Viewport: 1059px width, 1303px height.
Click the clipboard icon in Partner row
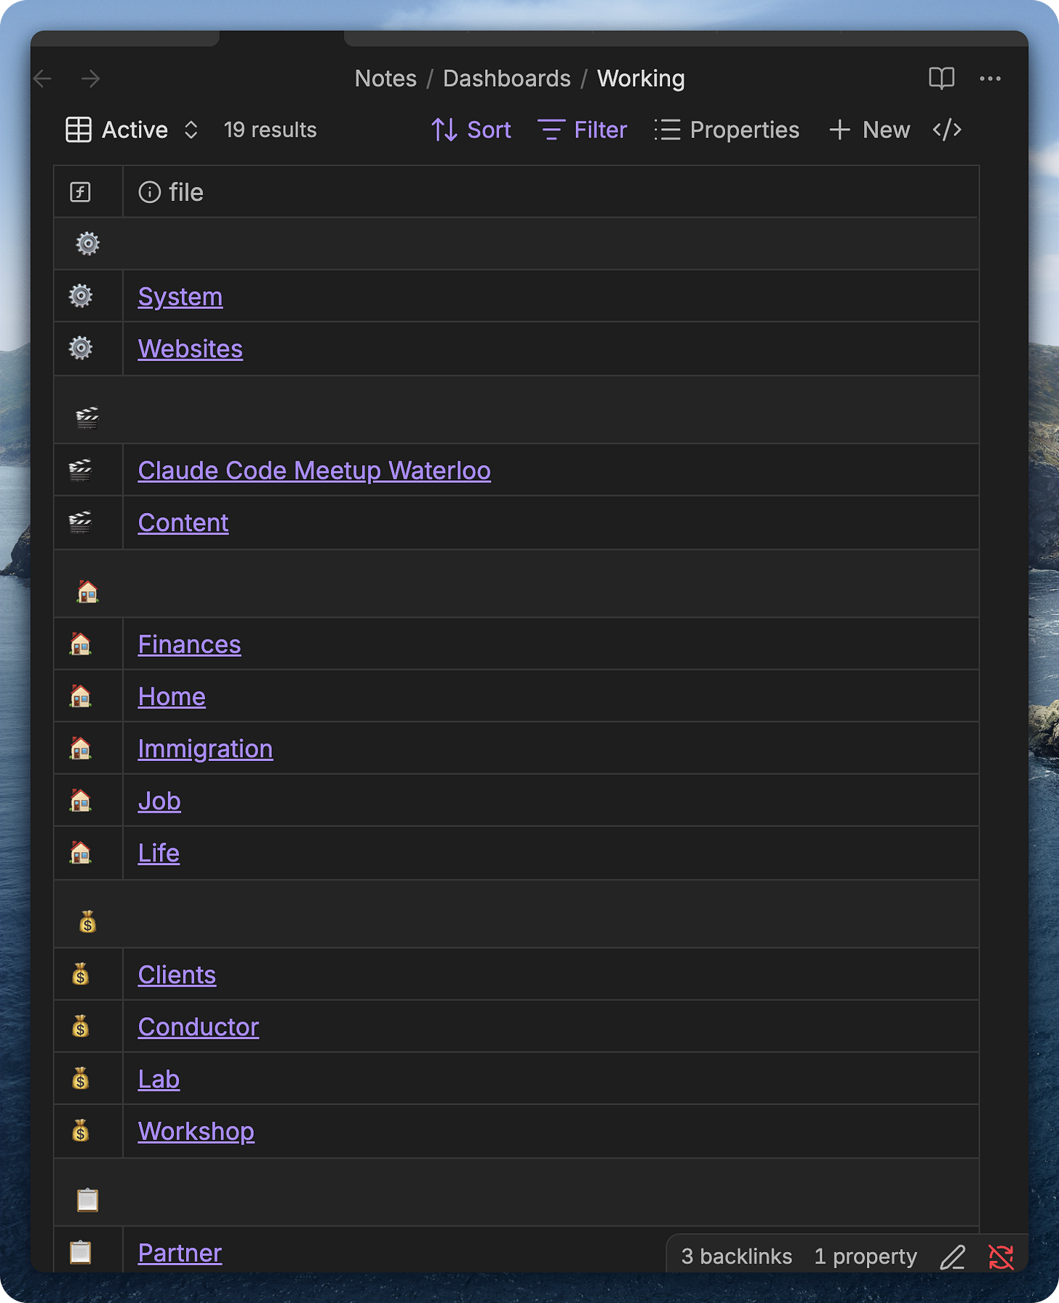[81, 1253]
